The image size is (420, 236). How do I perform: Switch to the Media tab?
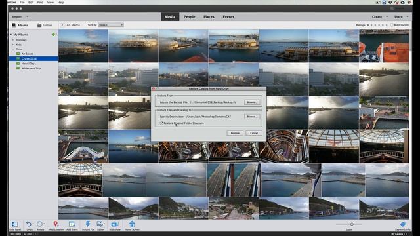tap(170, 17)
